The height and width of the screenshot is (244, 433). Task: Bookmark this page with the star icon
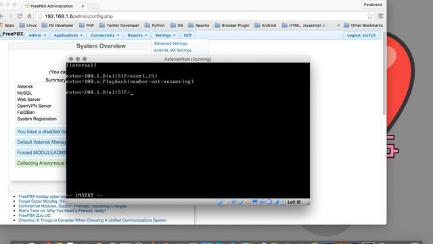(370, 16)
